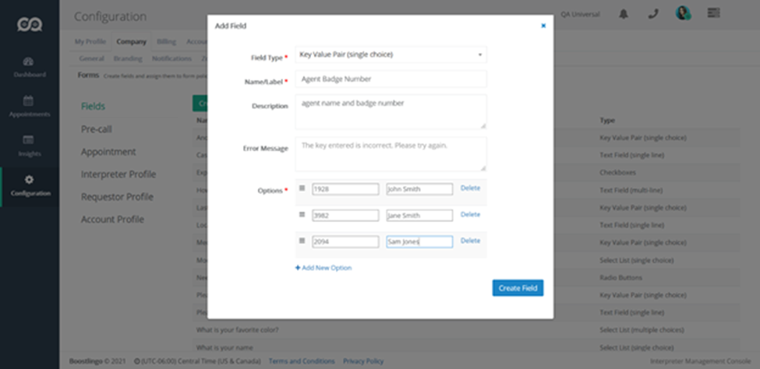Click the Description text area
Screen dimensions: 760x369
pyautogui.click(x=391, y=111)
